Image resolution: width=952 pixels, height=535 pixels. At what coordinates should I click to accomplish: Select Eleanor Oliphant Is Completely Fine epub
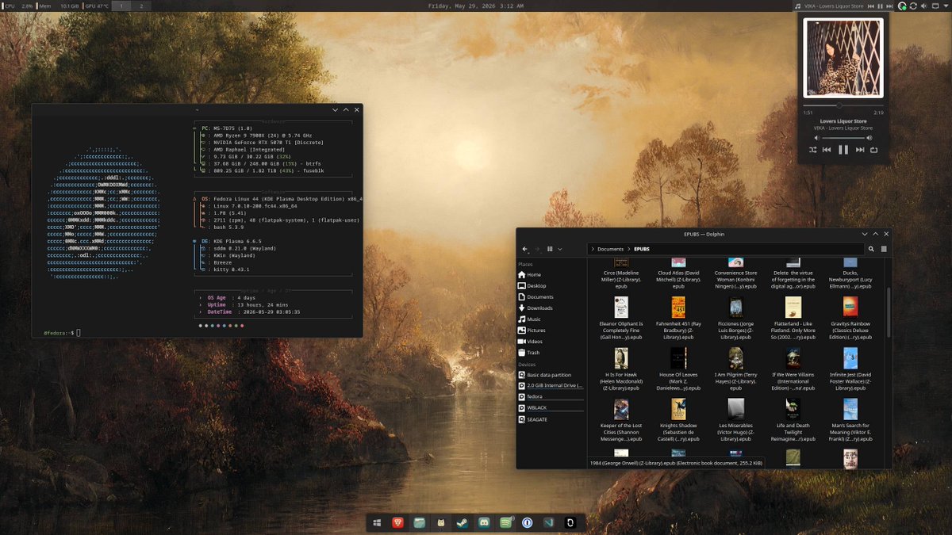point(621,319)
